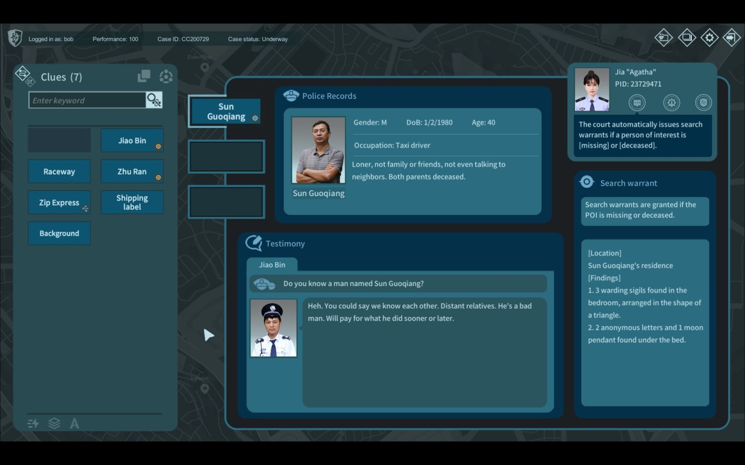Viewport: 745px width, 465px height.
Task: Click the 'Do you know a man named Sun Guoqiang?' question
Action: coord(353,284)
